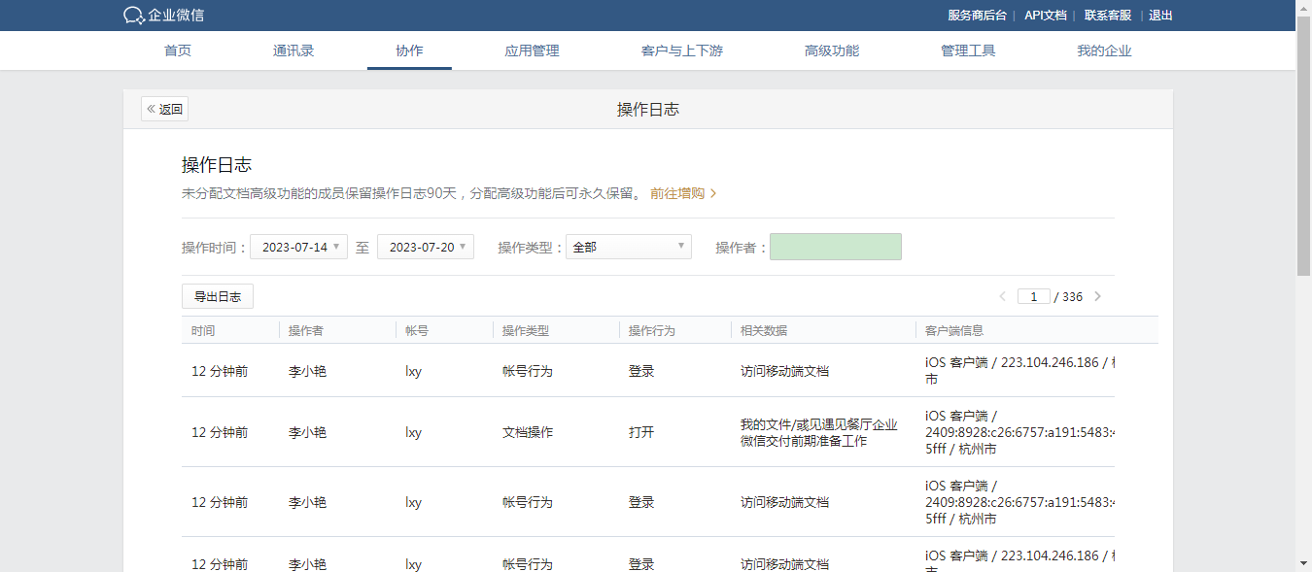Click 我的文件/咸见遇见餐厅 related data cell
Viewport: 1312px width, 572px height.
(x=819, y=432)
